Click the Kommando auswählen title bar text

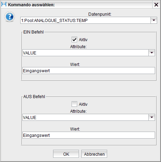[x=31, y=5]
